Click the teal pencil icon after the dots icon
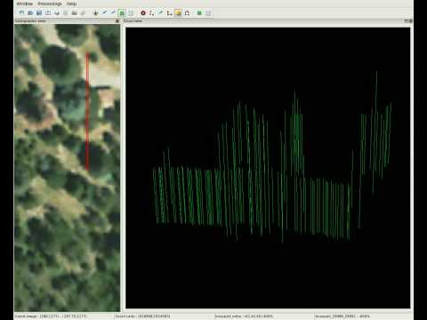 [160, 12]
